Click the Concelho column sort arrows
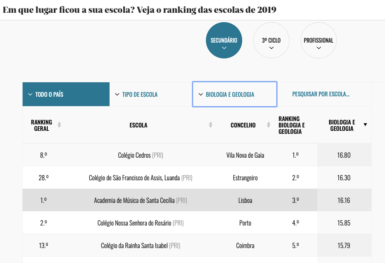The height and width of the screenshot is (263, 385). pos(268,125)
